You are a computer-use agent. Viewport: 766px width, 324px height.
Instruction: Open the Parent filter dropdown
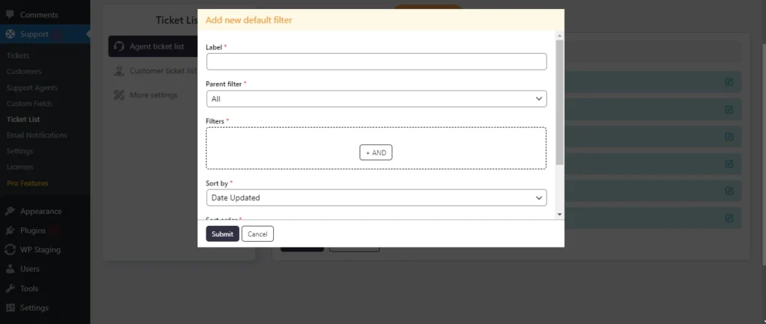tap(376, 99)
